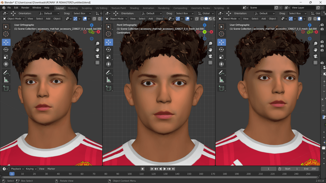Click frame 100 on the timeline
The height and width of the screenshot is (183, 326).
(x=130, y=174)
